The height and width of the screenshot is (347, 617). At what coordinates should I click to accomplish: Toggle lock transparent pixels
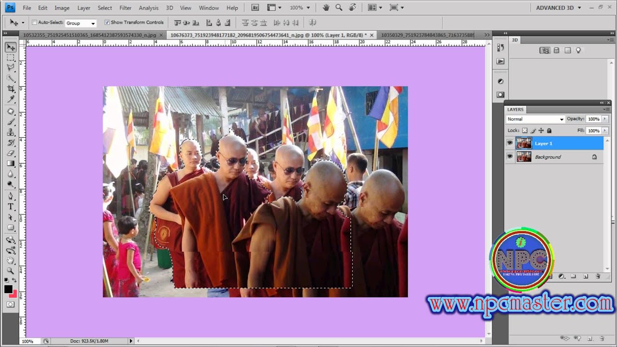(x=525, y=131)
